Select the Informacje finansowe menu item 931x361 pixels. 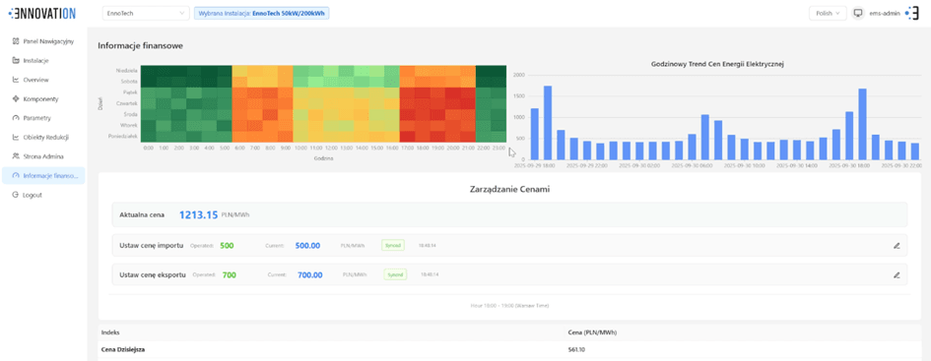click(x=42, y=175)
